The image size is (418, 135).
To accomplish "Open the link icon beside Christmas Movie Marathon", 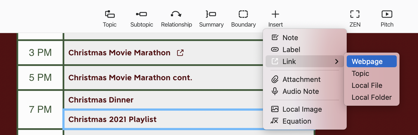I will (180, 53).
